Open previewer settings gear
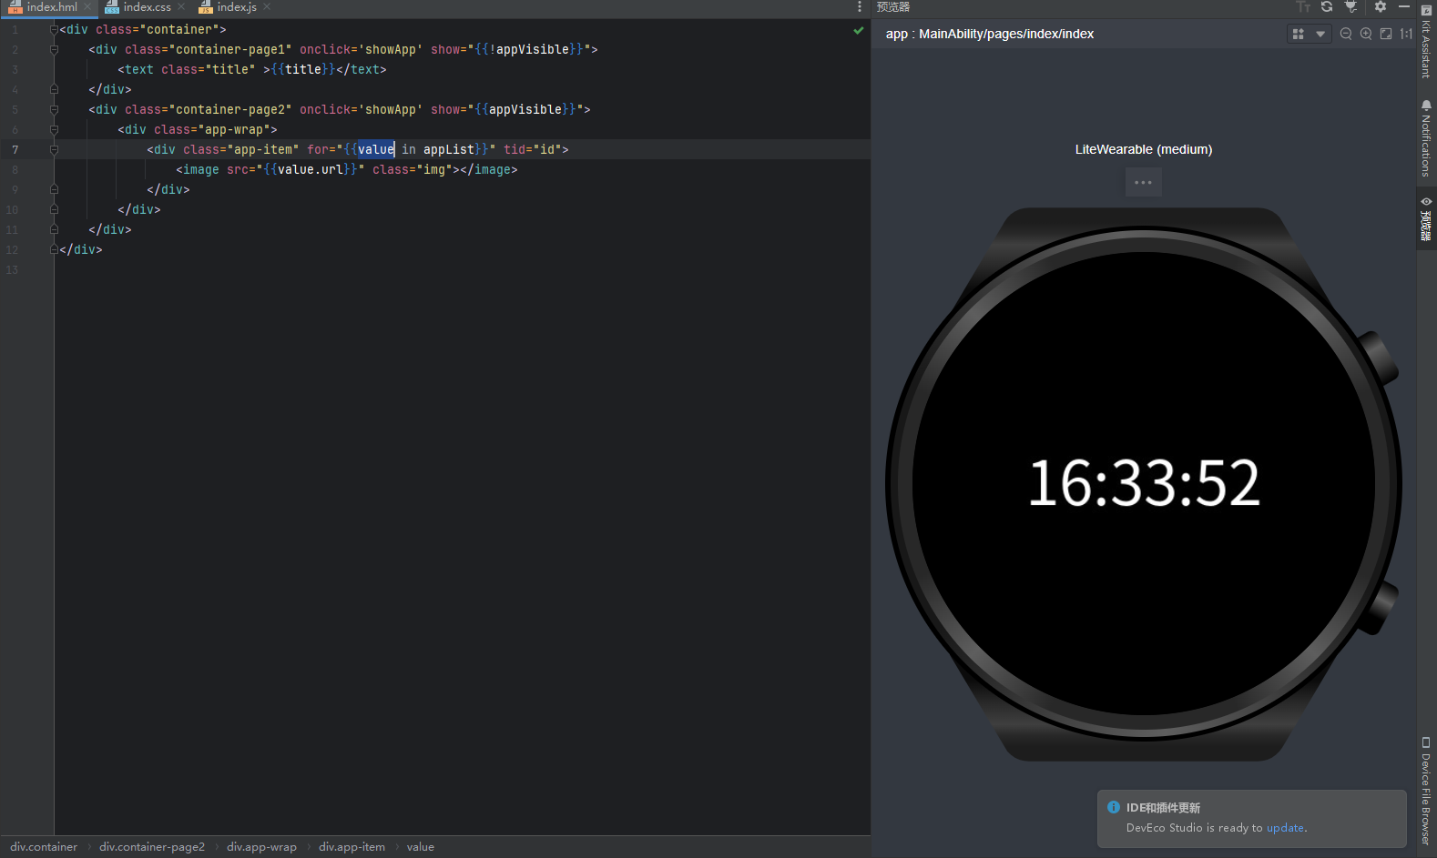Screen dimensions: 1437x858 coord(1381,6)
